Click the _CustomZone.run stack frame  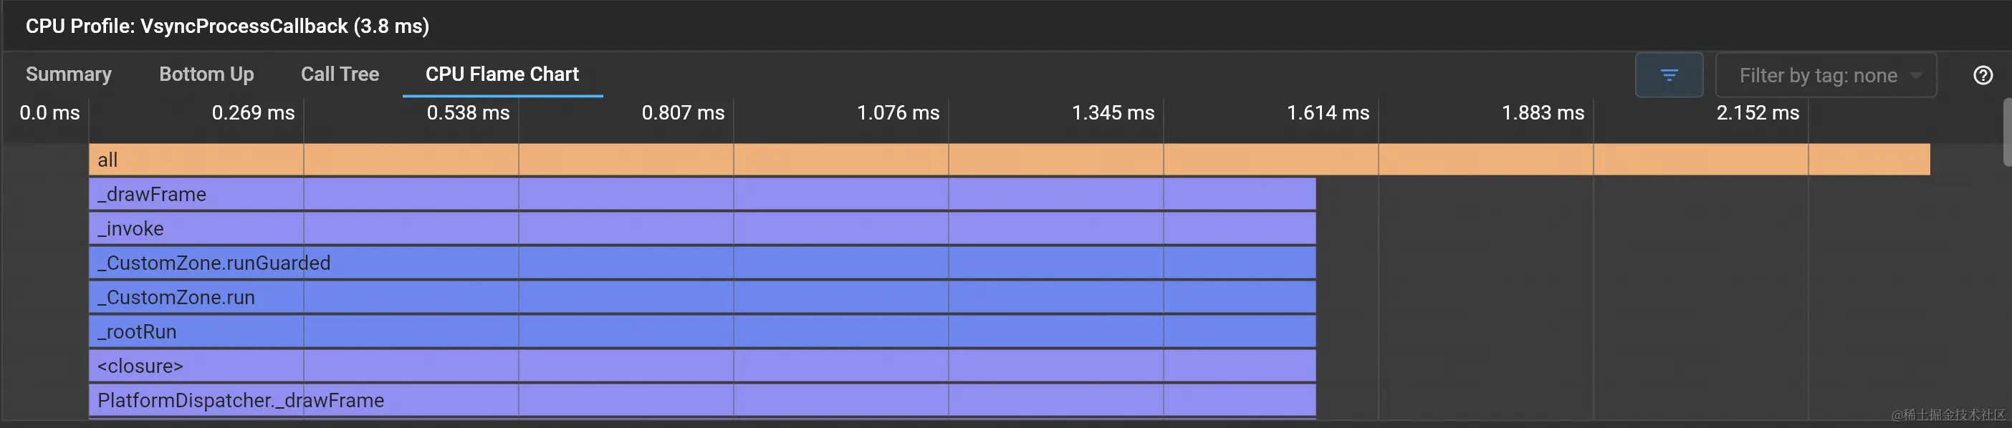[x=702, y=297]
